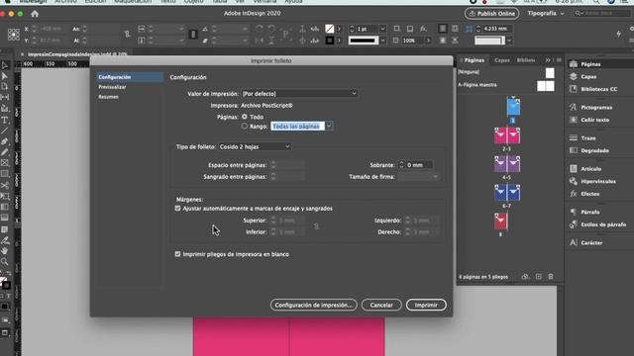Select the Todo pages radio button

245,117
